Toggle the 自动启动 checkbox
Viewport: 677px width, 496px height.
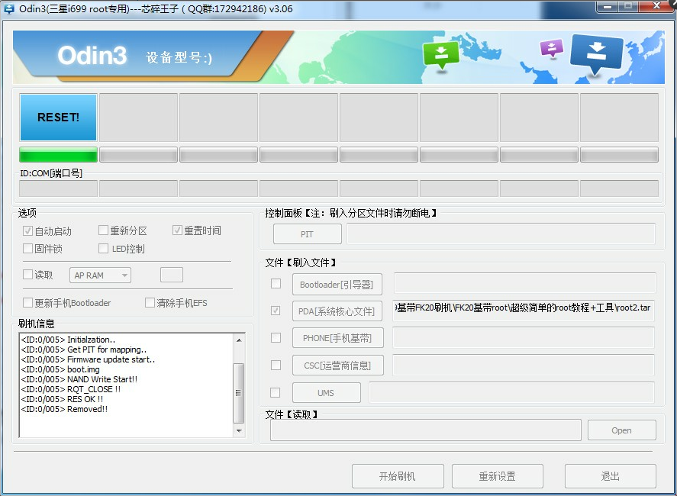27,231
